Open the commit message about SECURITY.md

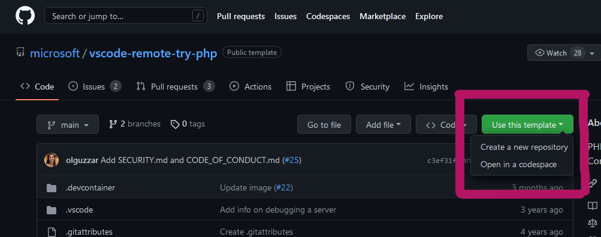[190, 161]
